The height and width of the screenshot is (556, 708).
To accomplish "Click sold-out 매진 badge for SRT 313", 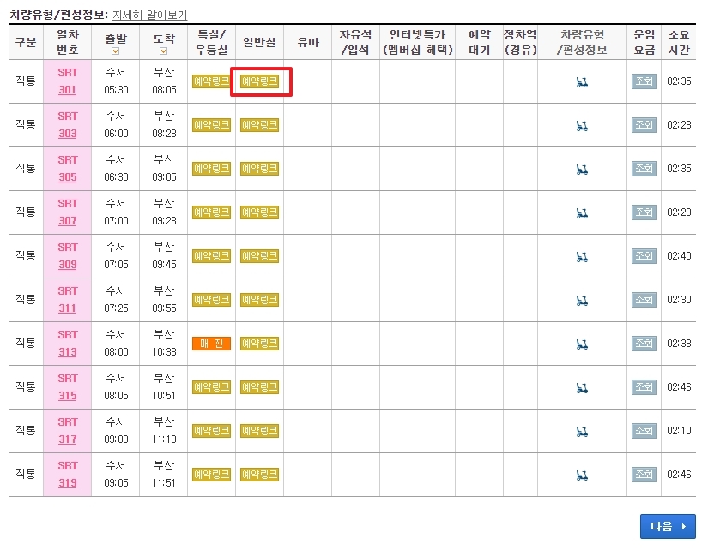I will click(211, 344).
